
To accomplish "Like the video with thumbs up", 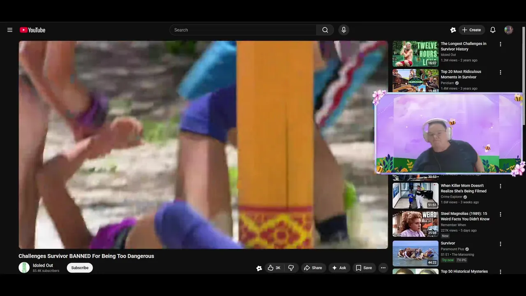I will coord(274,268).
